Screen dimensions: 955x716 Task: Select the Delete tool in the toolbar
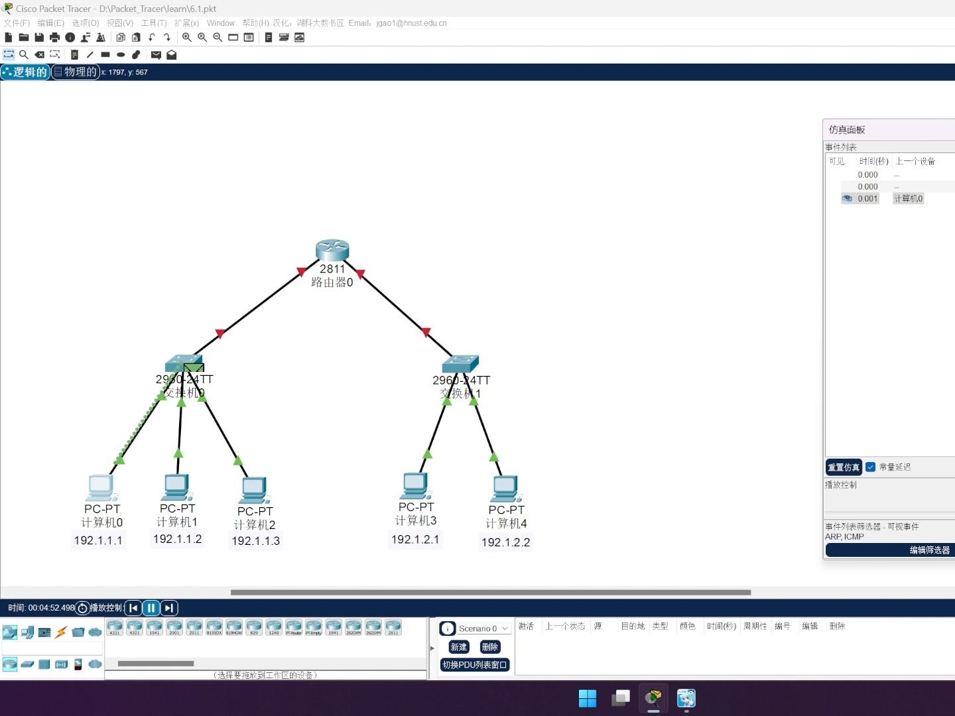point(40,54)
